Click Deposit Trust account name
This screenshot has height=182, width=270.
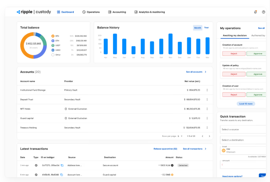coord(27,100)
